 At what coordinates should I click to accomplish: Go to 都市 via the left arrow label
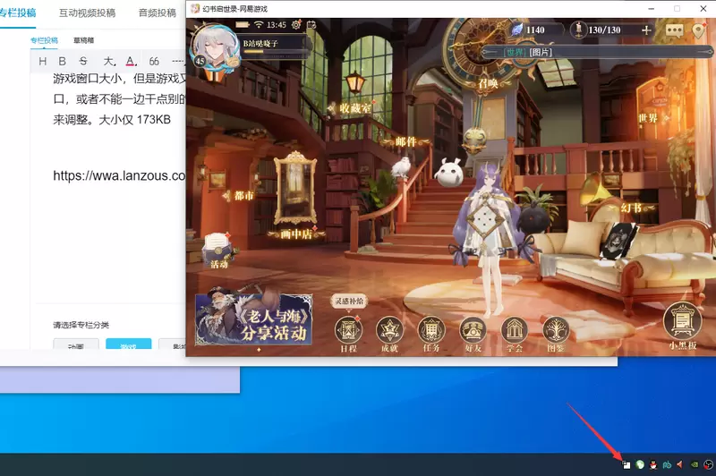click(x=238, y=196)
